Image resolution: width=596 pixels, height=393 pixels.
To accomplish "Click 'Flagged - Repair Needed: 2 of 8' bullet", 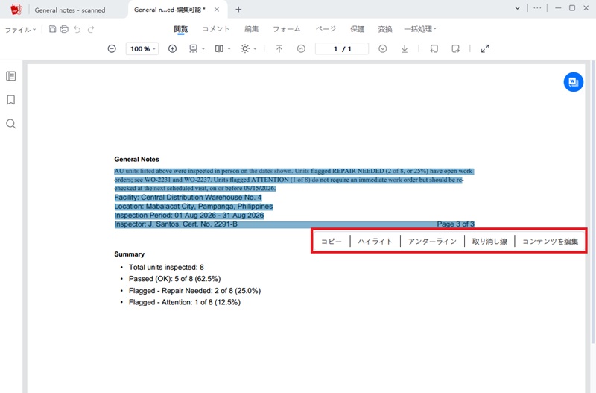I will [194, 291].
